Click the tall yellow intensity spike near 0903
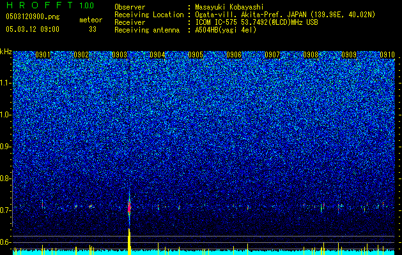The height and width of the screenshot is (255, 402). click(x=129, y=242)
